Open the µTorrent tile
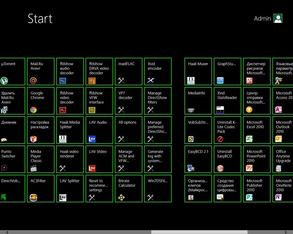Image resolution: width=293 pixels, height=234 pixels. click(x=12, y=72)
